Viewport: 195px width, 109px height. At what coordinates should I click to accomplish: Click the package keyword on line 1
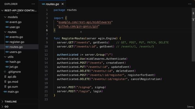click(59, 10)
